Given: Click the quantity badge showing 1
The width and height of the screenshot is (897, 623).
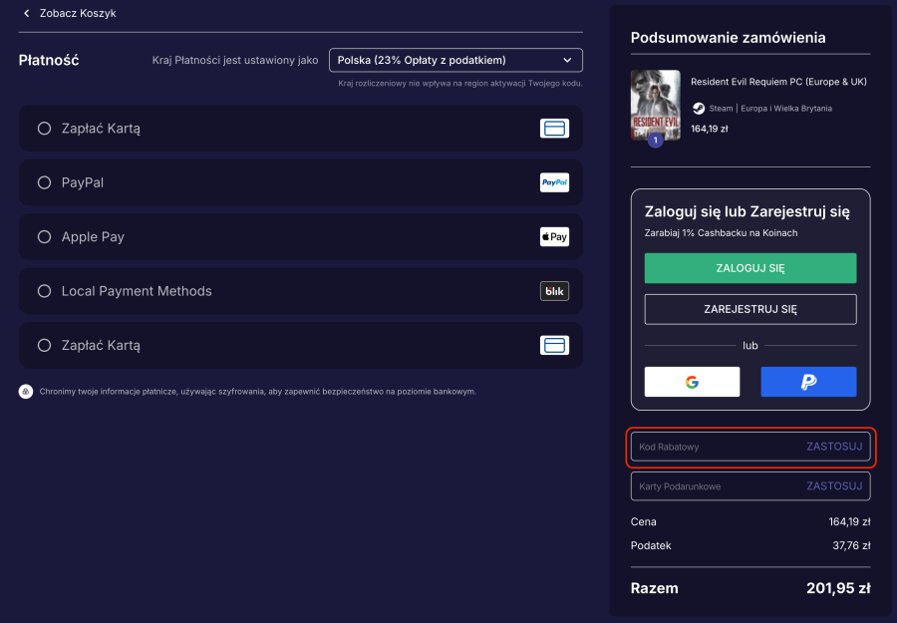Looking at the screenshot, I should 656,141.
